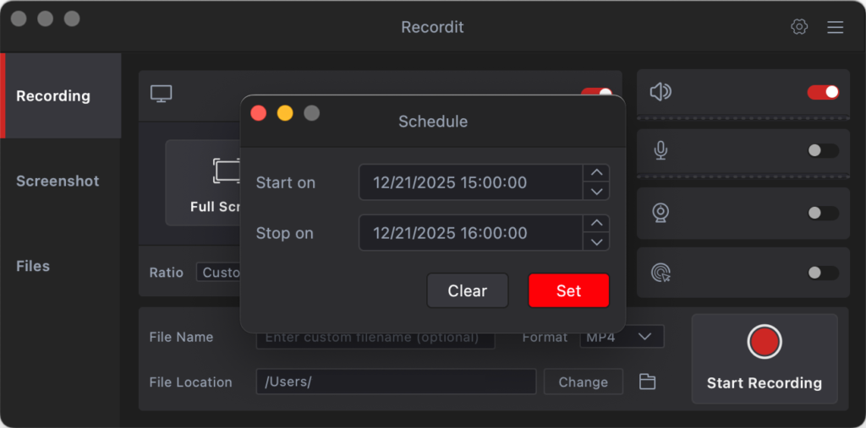Click the File Location path field

pyautogui.click(x=396, y=382)
